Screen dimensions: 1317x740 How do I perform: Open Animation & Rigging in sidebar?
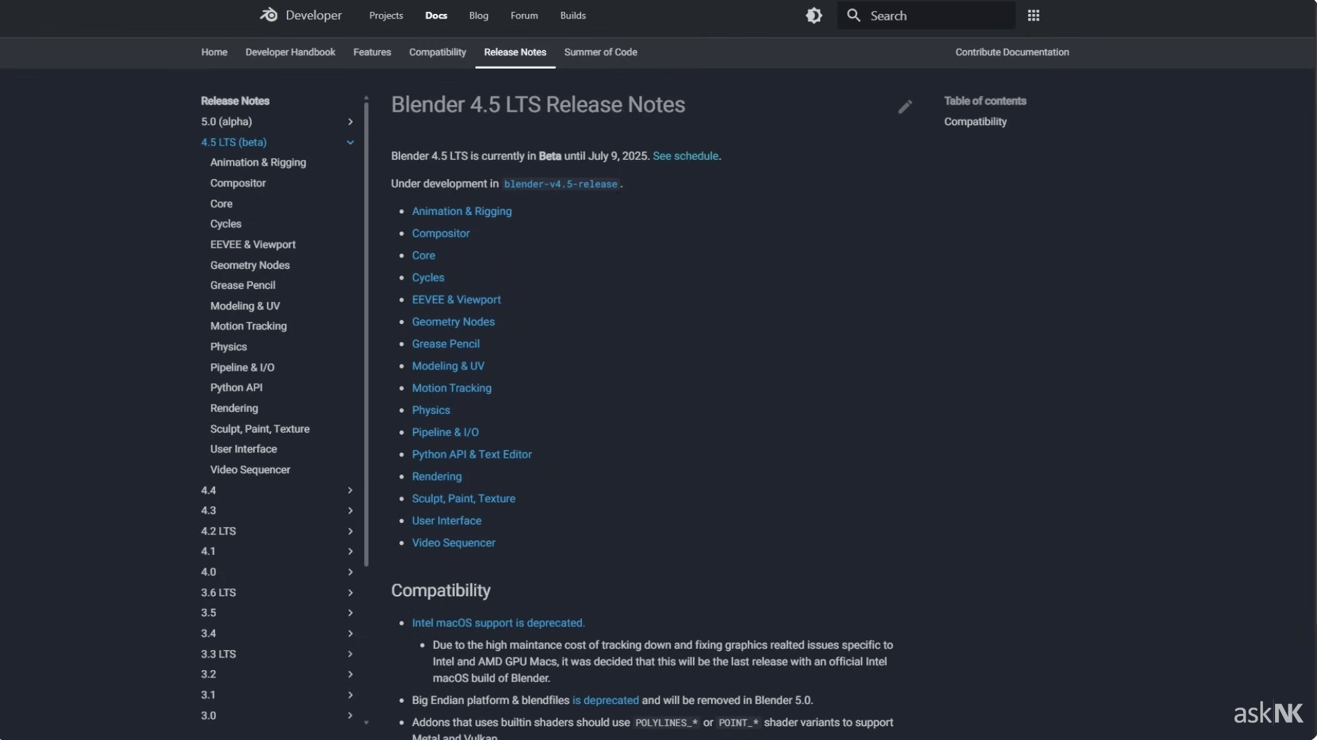point(258,162)
